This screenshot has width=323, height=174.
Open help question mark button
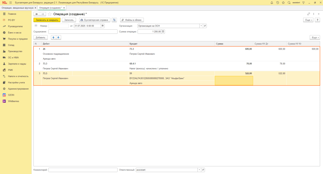(x=317, y=20)
